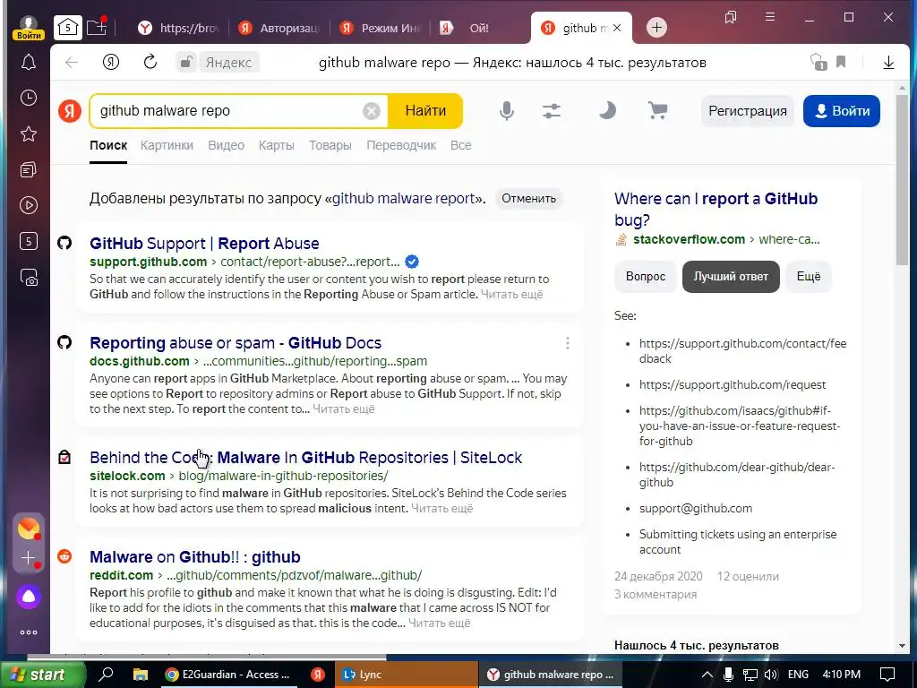Viewport: 917px width, 688px height.
Task: Switch to E2Guardian Chrome taskbar window
Action: pos(227,675)
